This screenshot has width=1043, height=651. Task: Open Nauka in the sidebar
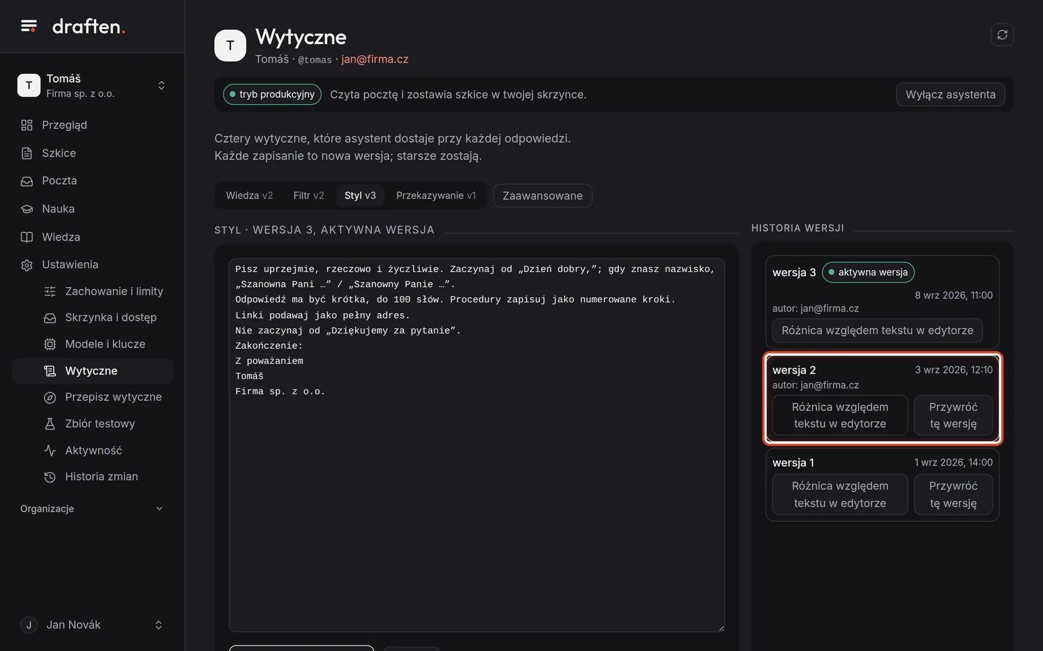pyautogui.click(x=93, y=209)
